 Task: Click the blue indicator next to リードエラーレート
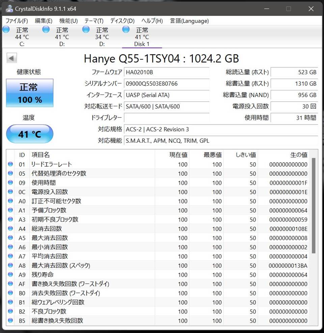pos(10,164)
